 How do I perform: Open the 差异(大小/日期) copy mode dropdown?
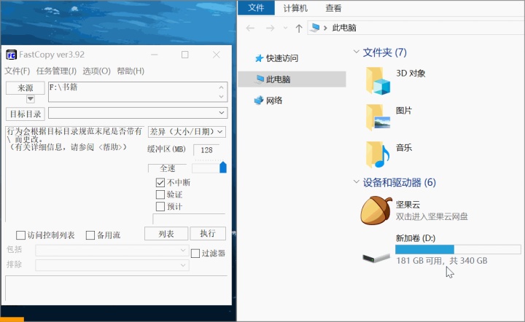click(x=187, y=132)
